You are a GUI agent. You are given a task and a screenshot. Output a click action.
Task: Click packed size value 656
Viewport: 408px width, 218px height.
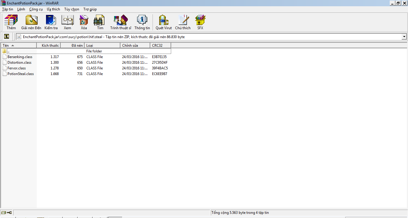click(x=80, y=62)
